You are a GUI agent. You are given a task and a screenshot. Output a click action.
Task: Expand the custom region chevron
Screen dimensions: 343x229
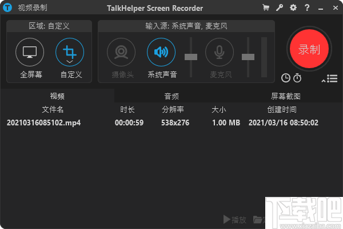coord(70,62)
